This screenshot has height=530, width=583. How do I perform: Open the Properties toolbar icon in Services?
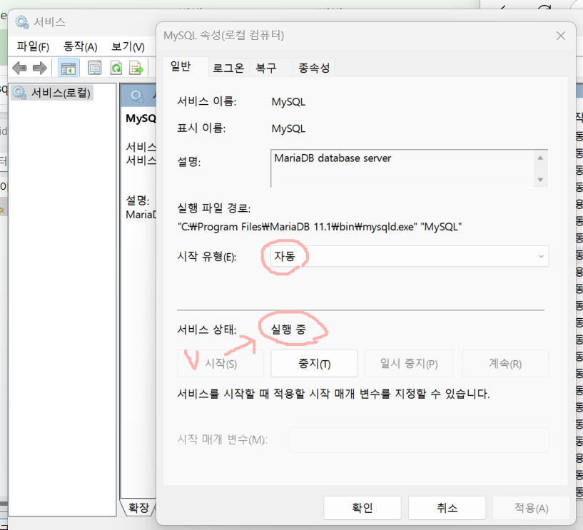(x=94, y=68)
